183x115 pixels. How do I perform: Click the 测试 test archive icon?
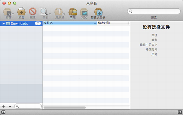coord(84,12)
